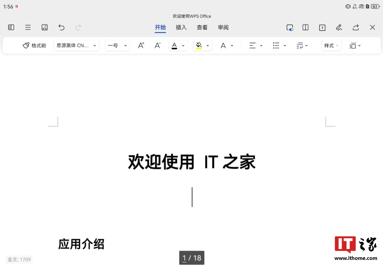Open the pen annotation tool
383x269 pixels.
pyautogui.click(x=339, y=28)
